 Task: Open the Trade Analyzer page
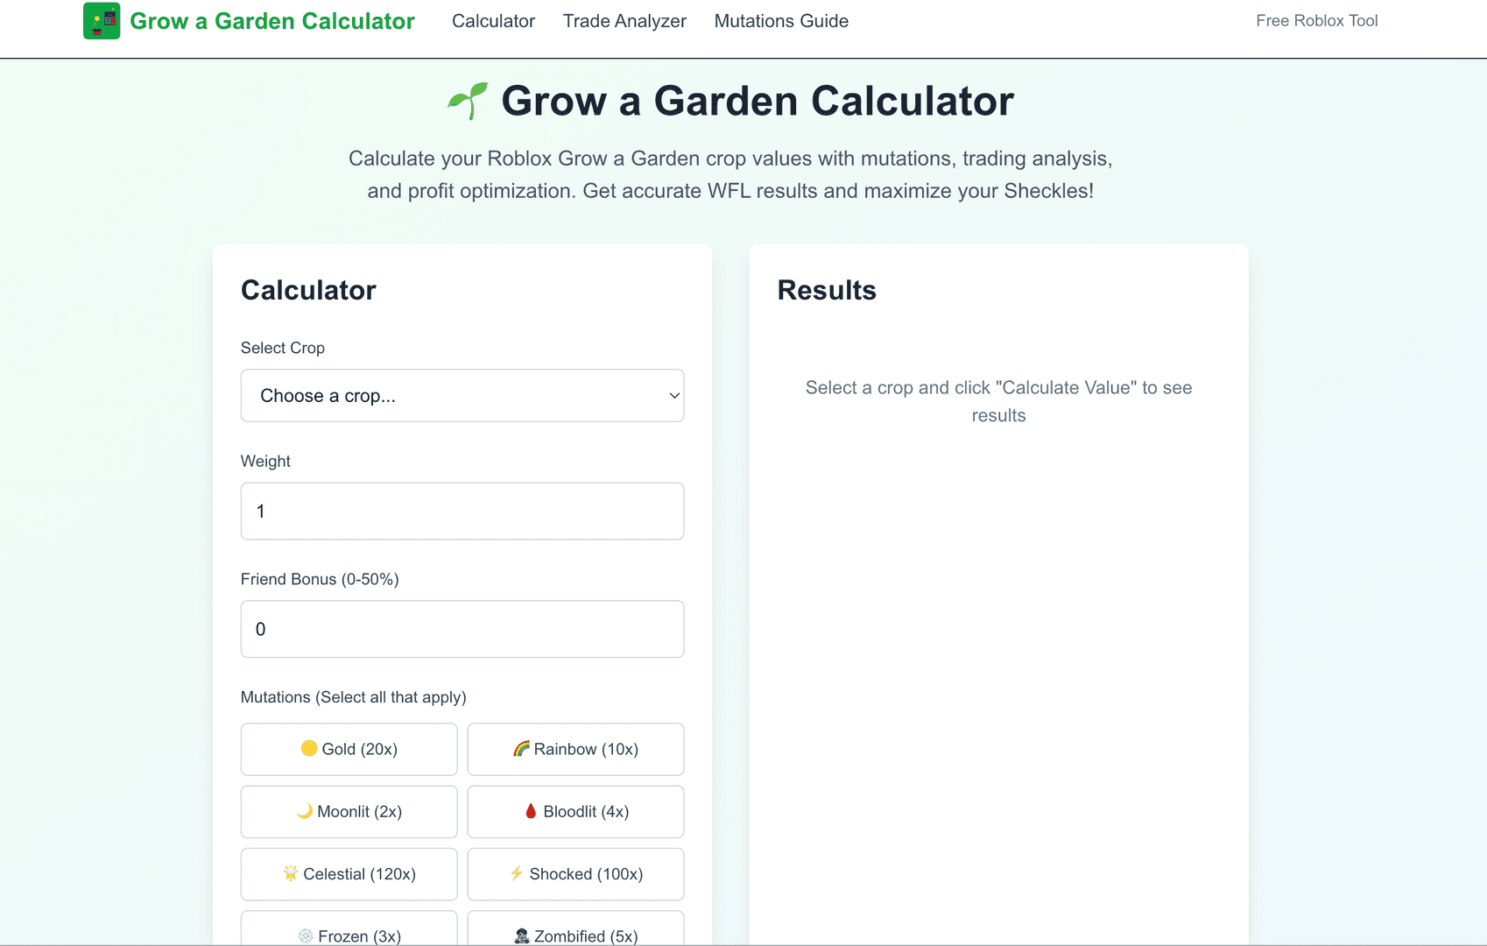point(624,21)
